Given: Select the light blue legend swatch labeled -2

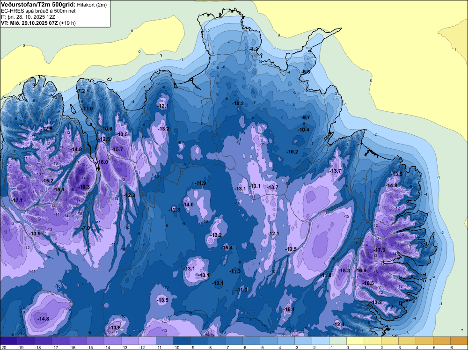Looking at the screenshot, I should pos(321,340).
